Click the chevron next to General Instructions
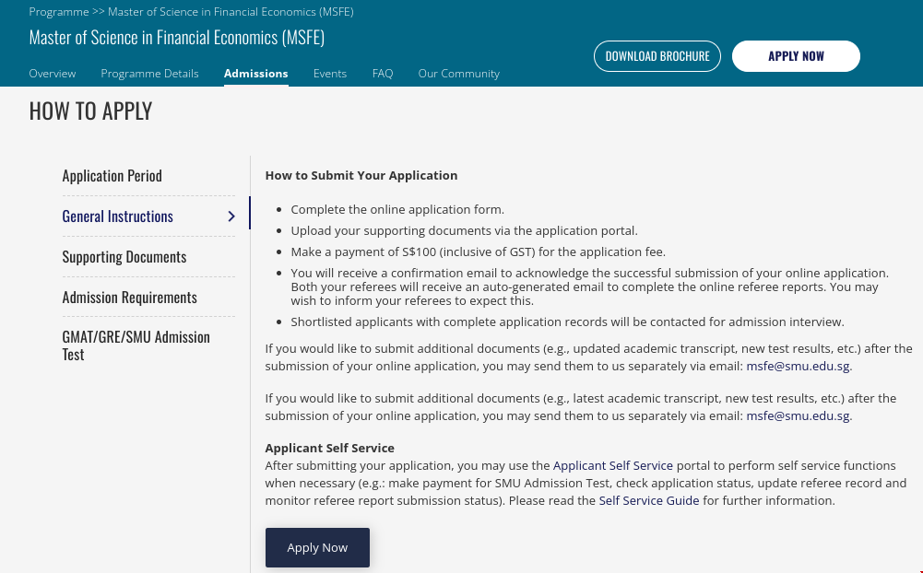Image resolution: width=923 pixels, height=573 pixels. (x=231, y=216)
